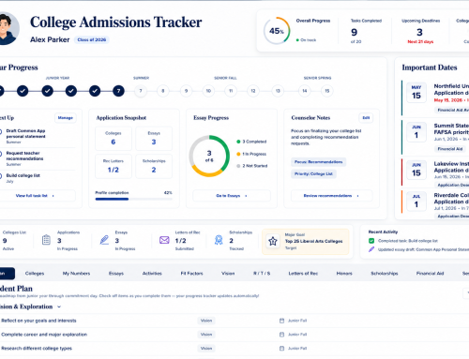Click 'Top 25 Liberal Arts Colleges' goal text

[313, 241]
